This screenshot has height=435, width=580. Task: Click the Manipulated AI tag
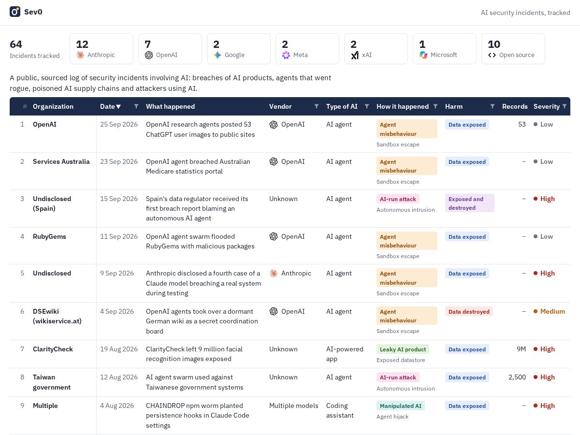pyautogui.click(x=401, y=406)
